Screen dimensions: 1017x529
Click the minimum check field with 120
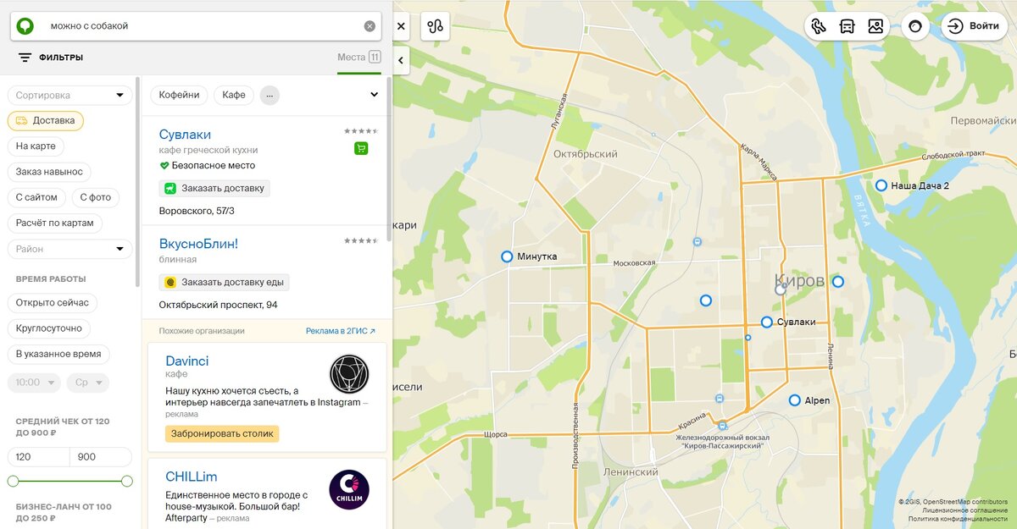(38, 457)
